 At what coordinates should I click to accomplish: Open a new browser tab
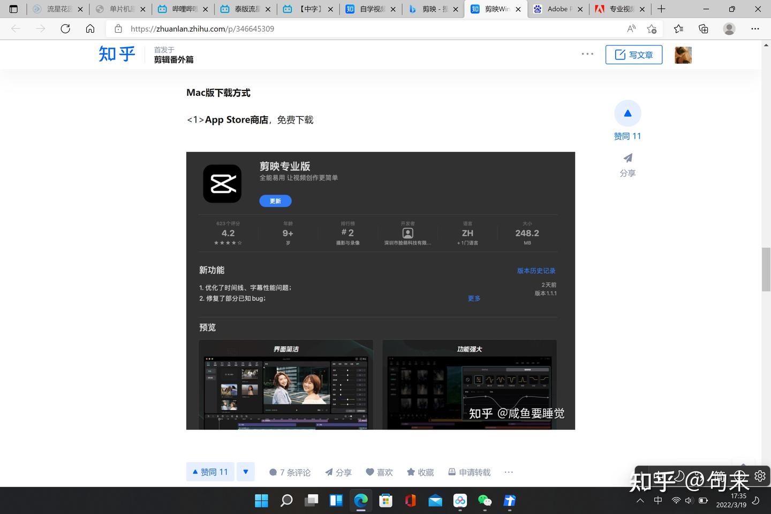661,9
